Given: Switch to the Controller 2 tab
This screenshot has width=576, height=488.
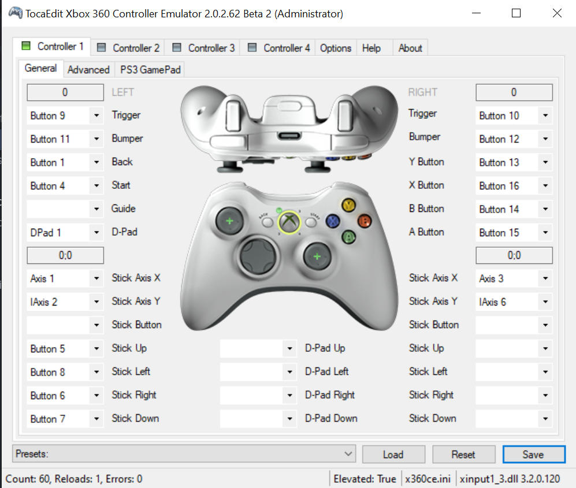Looking at the screenshot, I should click(x=128, y=48).
